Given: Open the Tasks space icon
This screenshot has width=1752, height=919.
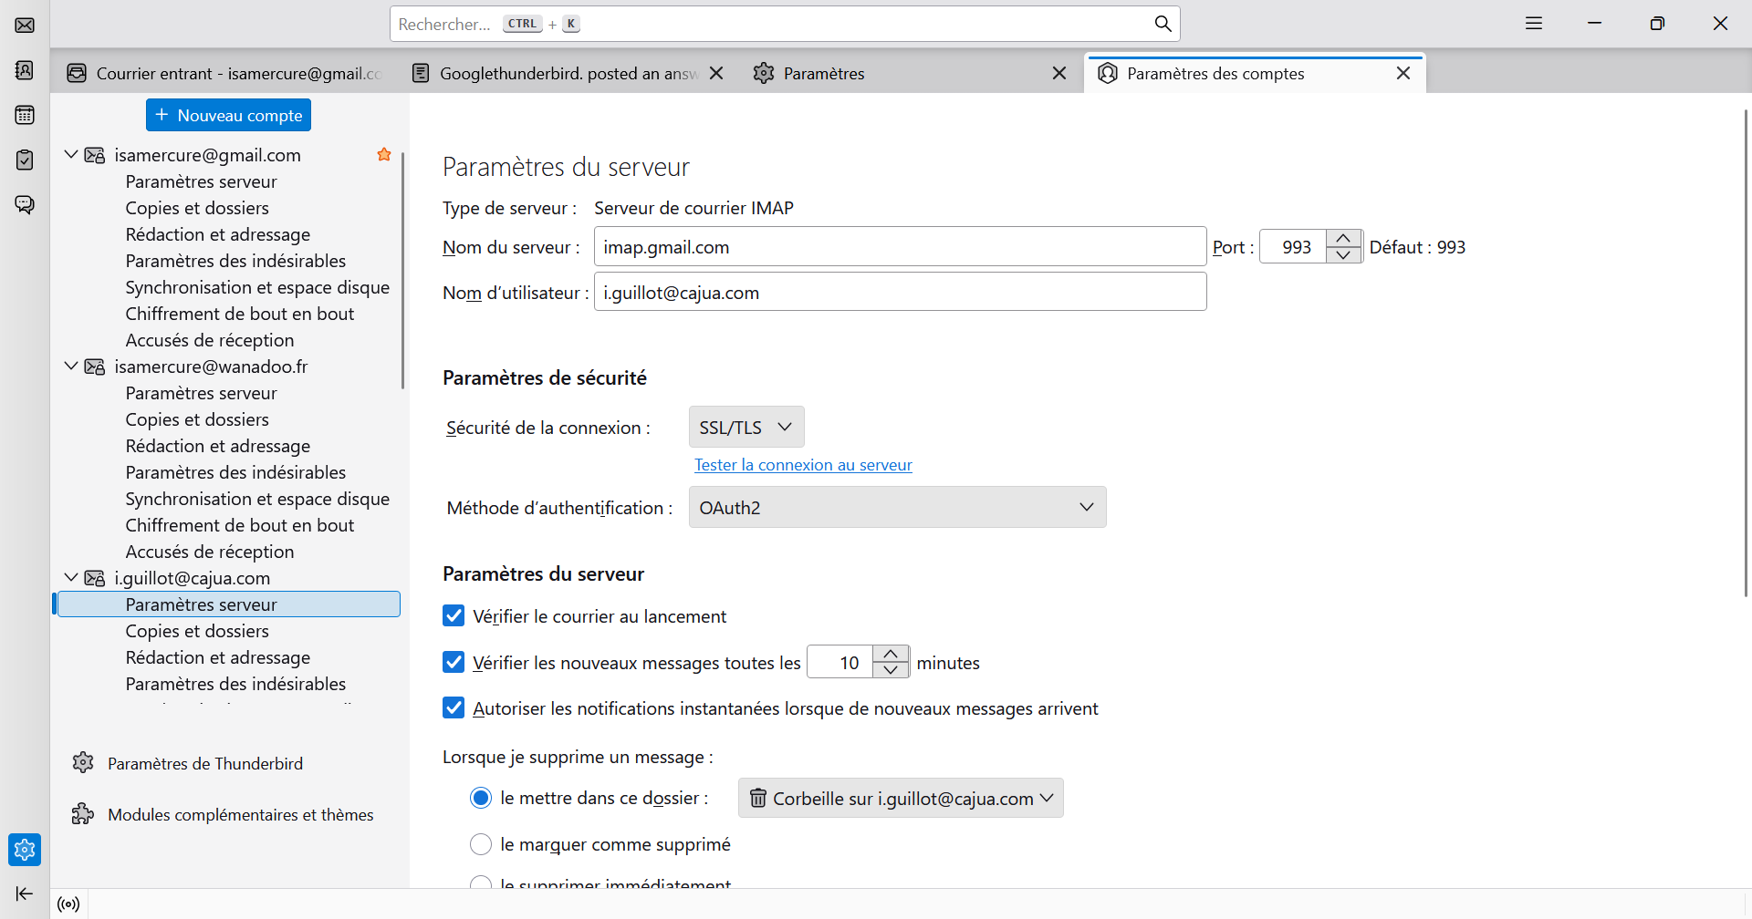Looking at the screenshot, I should click(25, 160).
